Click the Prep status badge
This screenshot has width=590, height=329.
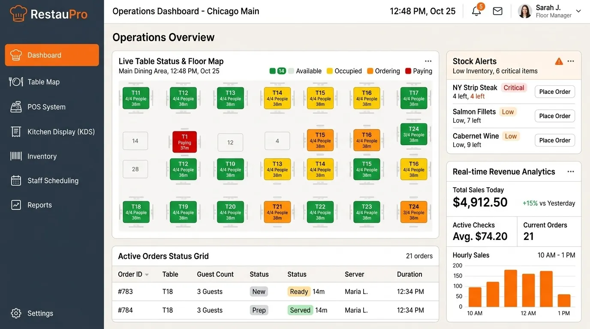[259, 310]
